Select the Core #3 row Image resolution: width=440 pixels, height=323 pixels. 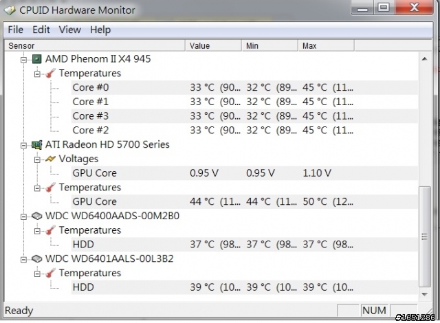[245, 116]
